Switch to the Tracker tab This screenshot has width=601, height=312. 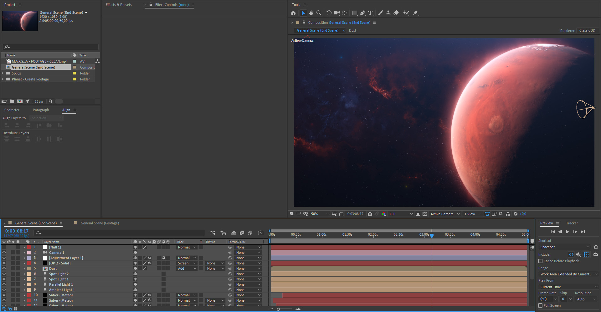572,223
